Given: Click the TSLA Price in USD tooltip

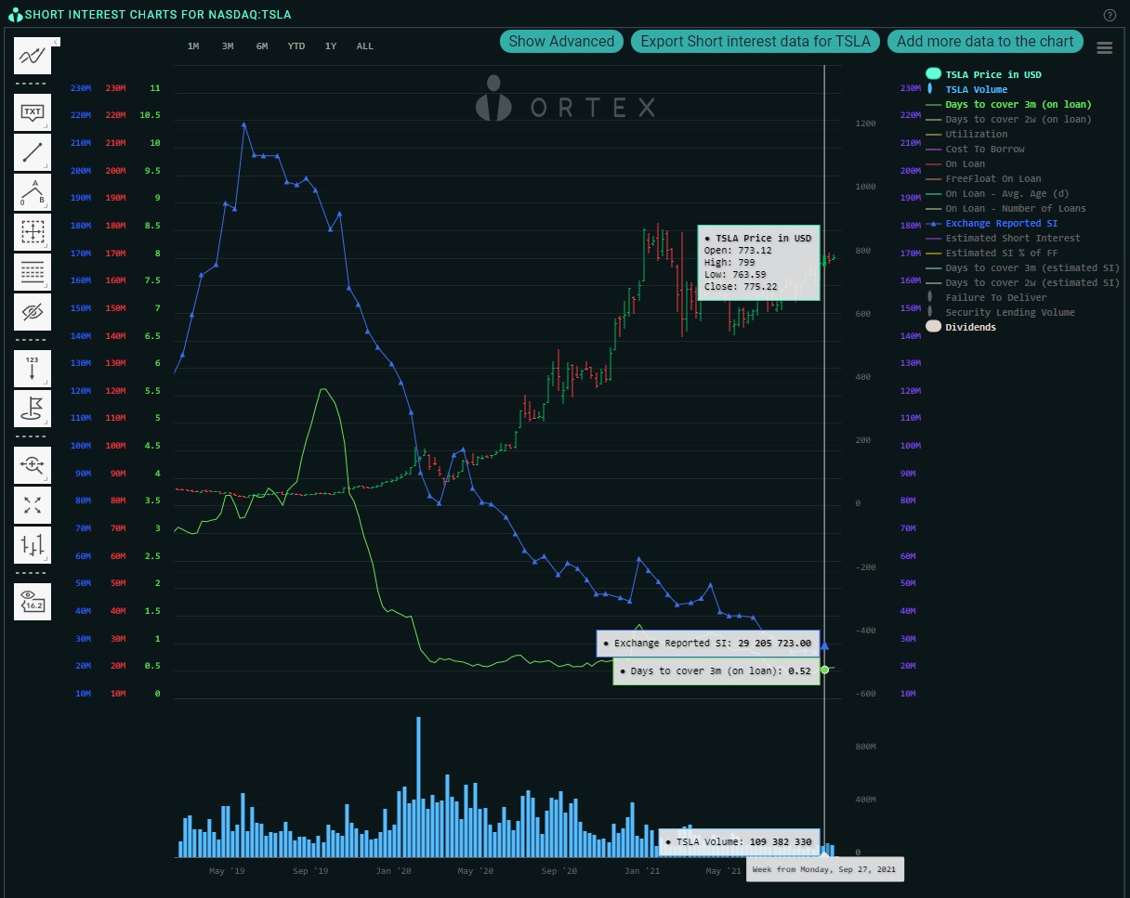Looking at the screenshot, I should point(759,263).
